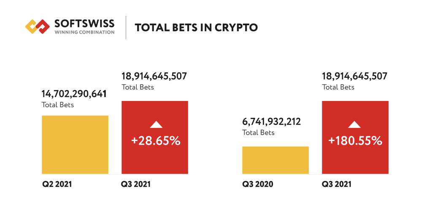
Task: Click the +28.65% growth figure
Action: point(156,141)
